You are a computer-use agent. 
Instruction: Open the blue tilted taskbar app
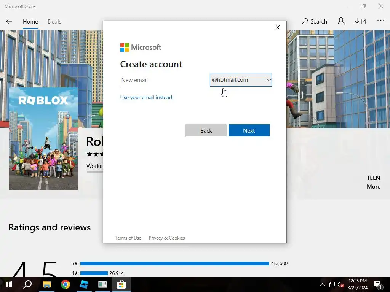click(x=84, y=284)
